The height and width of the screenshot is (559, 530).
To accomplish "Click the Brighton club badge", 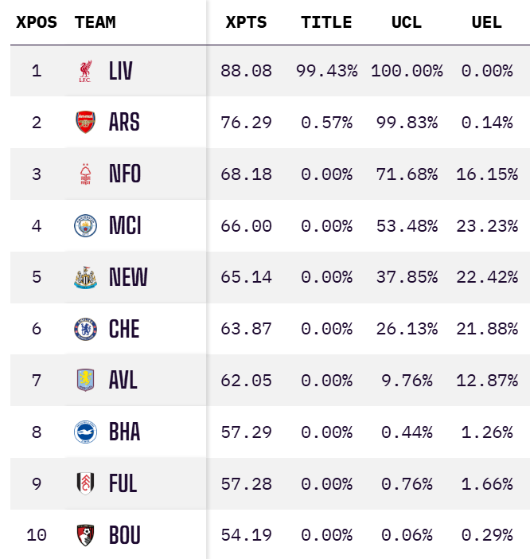I will coord(84,432).
